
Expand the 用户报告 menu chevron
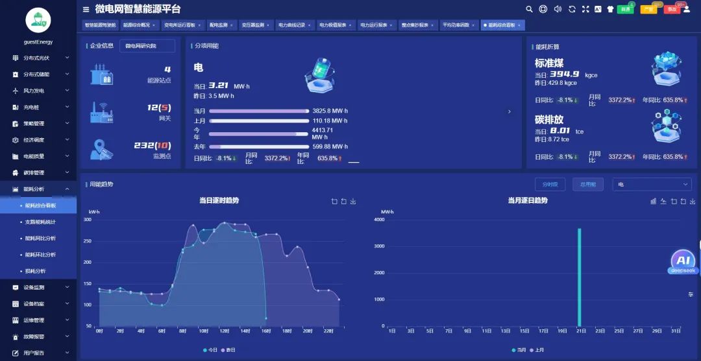tap(67, 353)
